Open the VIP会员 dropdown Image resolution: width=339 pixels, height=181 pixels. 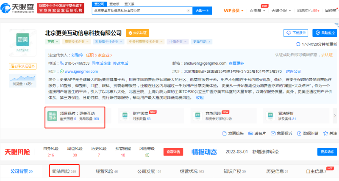click(x=233, y=11)
